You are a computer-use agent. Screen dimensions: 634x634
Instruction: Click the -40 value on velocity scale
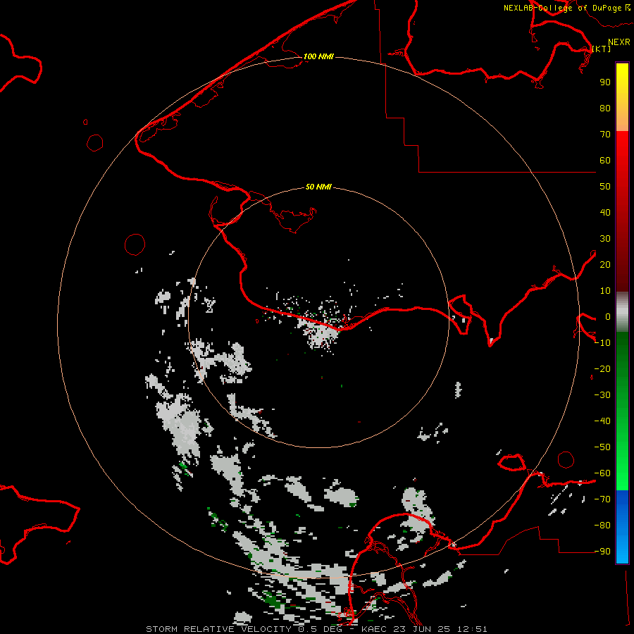click(x=602, y=421)
